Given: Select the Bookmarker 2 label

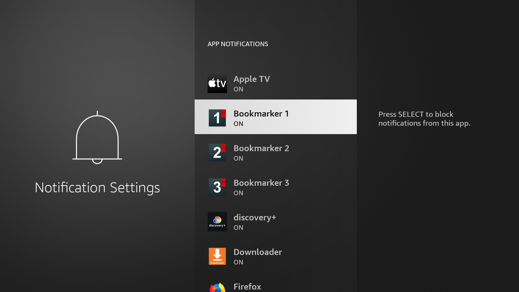Looking at the screenshot, I should click(x=261, y=148).
